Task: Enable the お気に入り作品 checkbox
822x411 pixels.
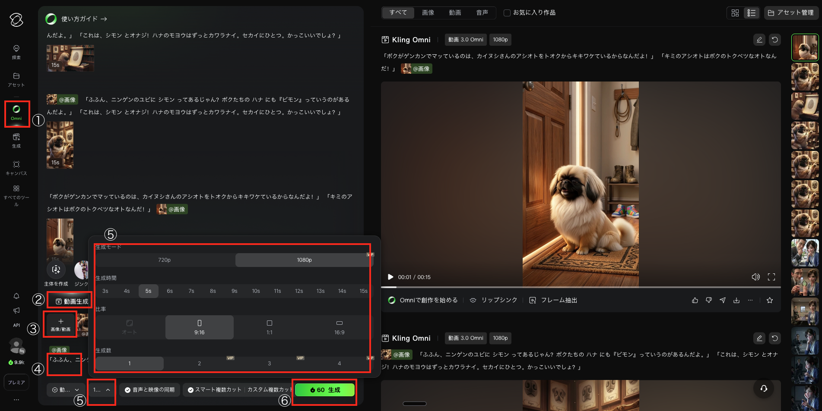Action: click(507, 13)
